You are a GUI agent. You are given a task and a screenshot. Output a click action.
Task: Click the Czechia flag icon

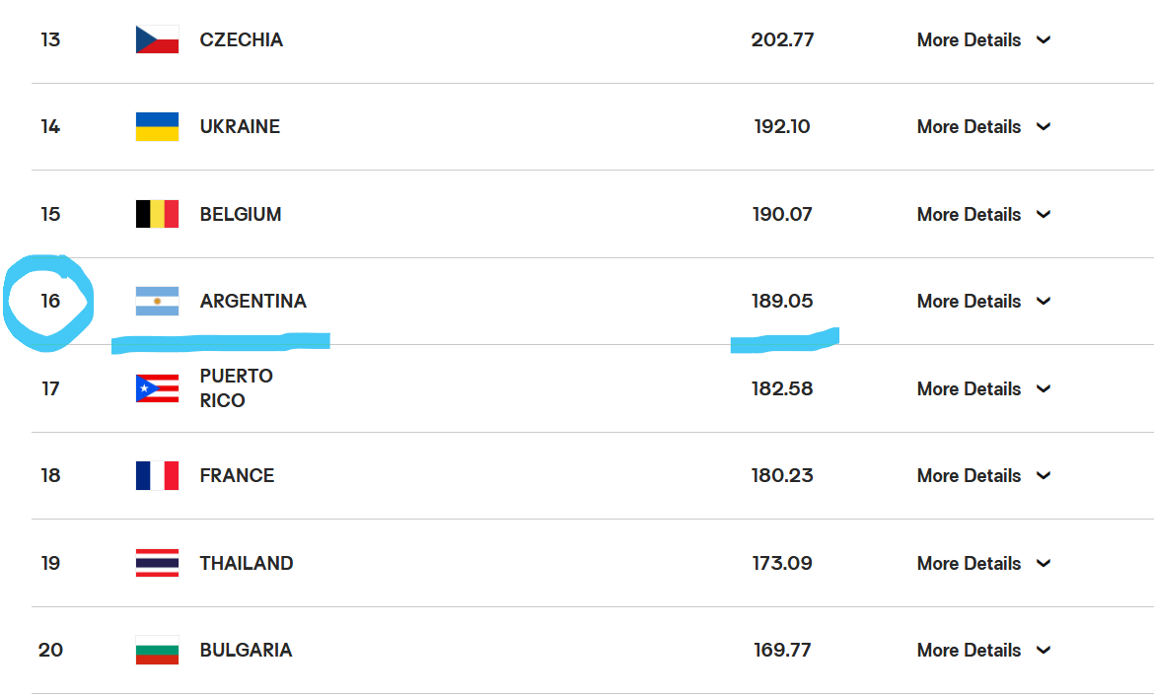pos(157,39)
